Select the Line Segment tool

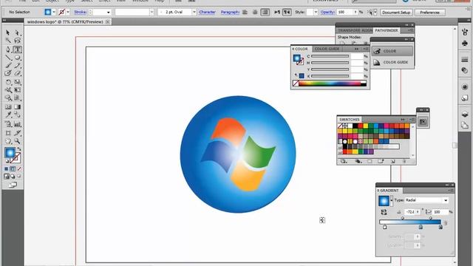[x=8, y=58]
